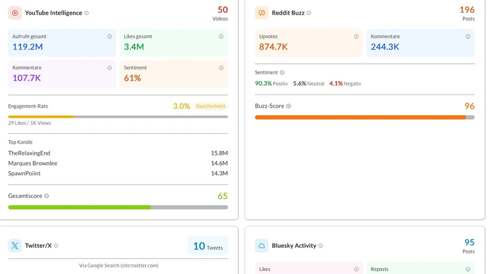488x274 pixels.
Task: Click the 119.2M Aufrufe value
Action: pyautogui.click(x=27, y=47)
